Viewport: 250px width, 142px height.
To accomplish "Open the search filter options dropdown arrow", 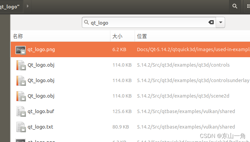I will [220, 22].
